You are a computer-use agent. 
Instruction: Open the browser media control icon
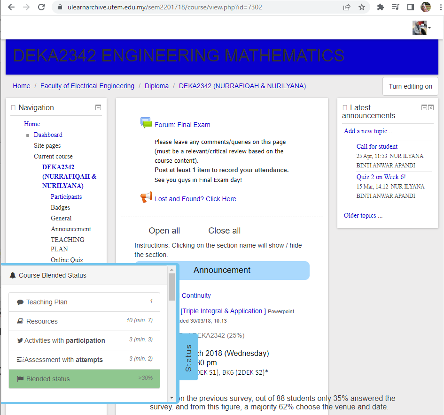tap(395, 7)
